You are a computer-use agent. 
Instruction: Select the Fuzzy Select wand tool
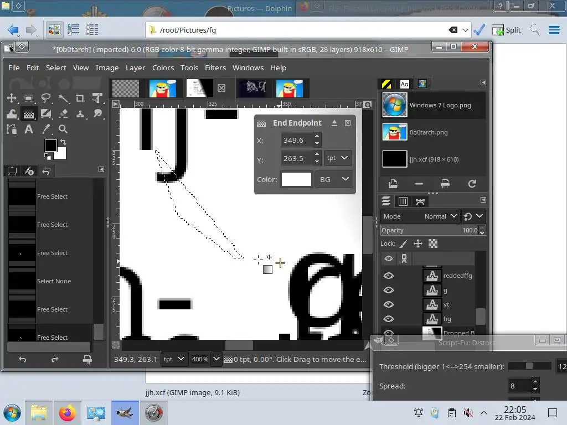click(x=63, y=99)
